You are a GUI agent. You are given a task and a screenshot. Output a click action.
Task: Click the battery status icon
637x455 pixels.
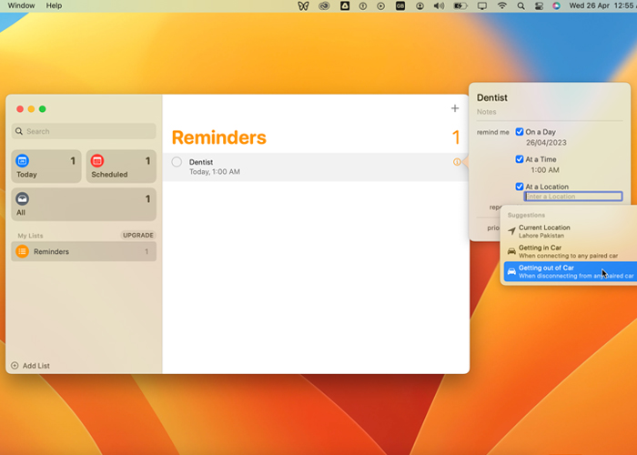(460, 6)
